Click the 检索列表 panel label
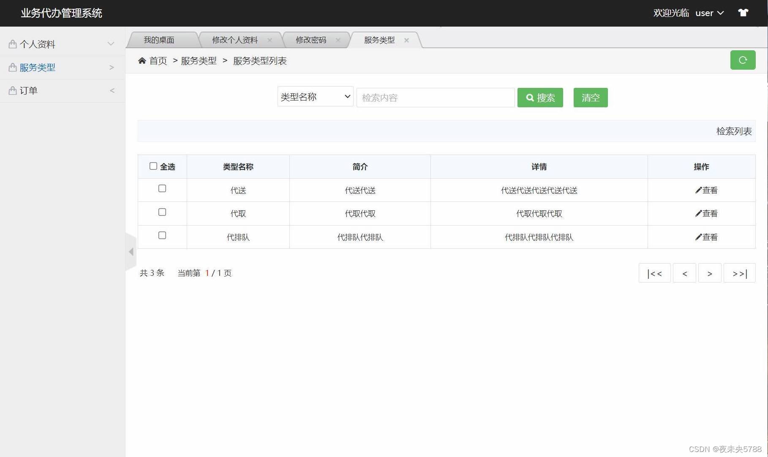 click(734, 131)
